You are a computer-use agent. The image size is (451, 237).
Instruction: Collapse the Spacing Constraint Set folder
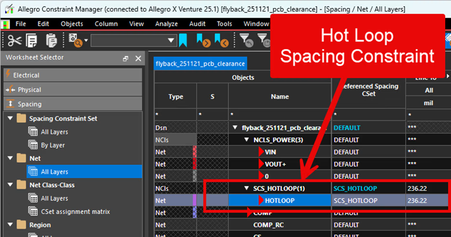tap(10, 118)
